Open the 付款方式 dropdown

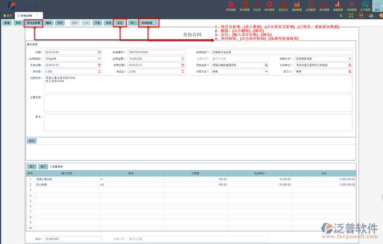(x=267, y=72)
